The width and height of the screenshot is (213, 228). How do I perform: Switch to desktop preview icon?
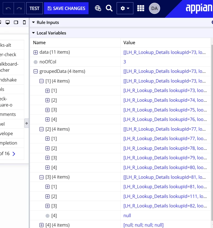click(8, 23)
